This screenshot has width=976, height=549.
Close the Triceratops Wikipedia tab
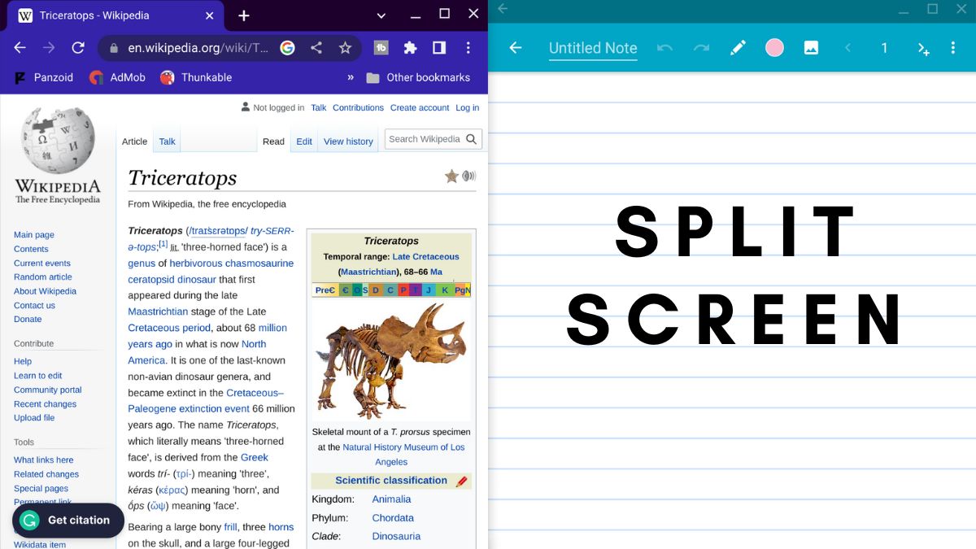pyautogui.click(x=209, y=15)
